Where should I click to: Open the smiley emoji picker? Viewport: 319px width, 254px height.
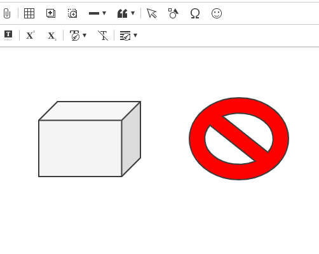(217, 13)
